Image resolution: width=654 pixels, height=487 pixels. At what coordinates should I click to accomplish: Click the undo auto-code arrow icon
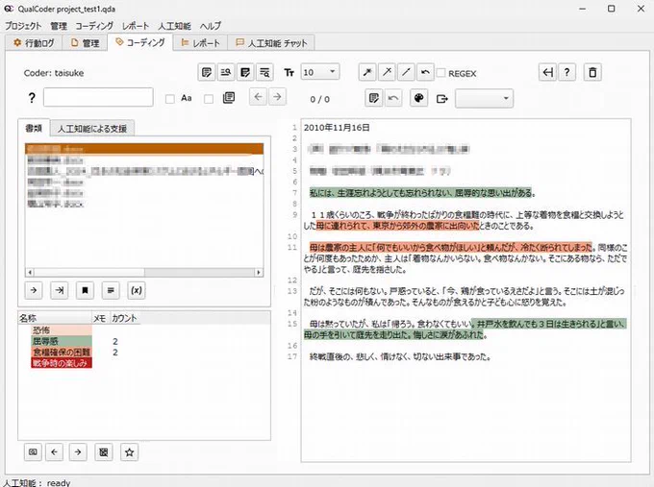point(425,72)
